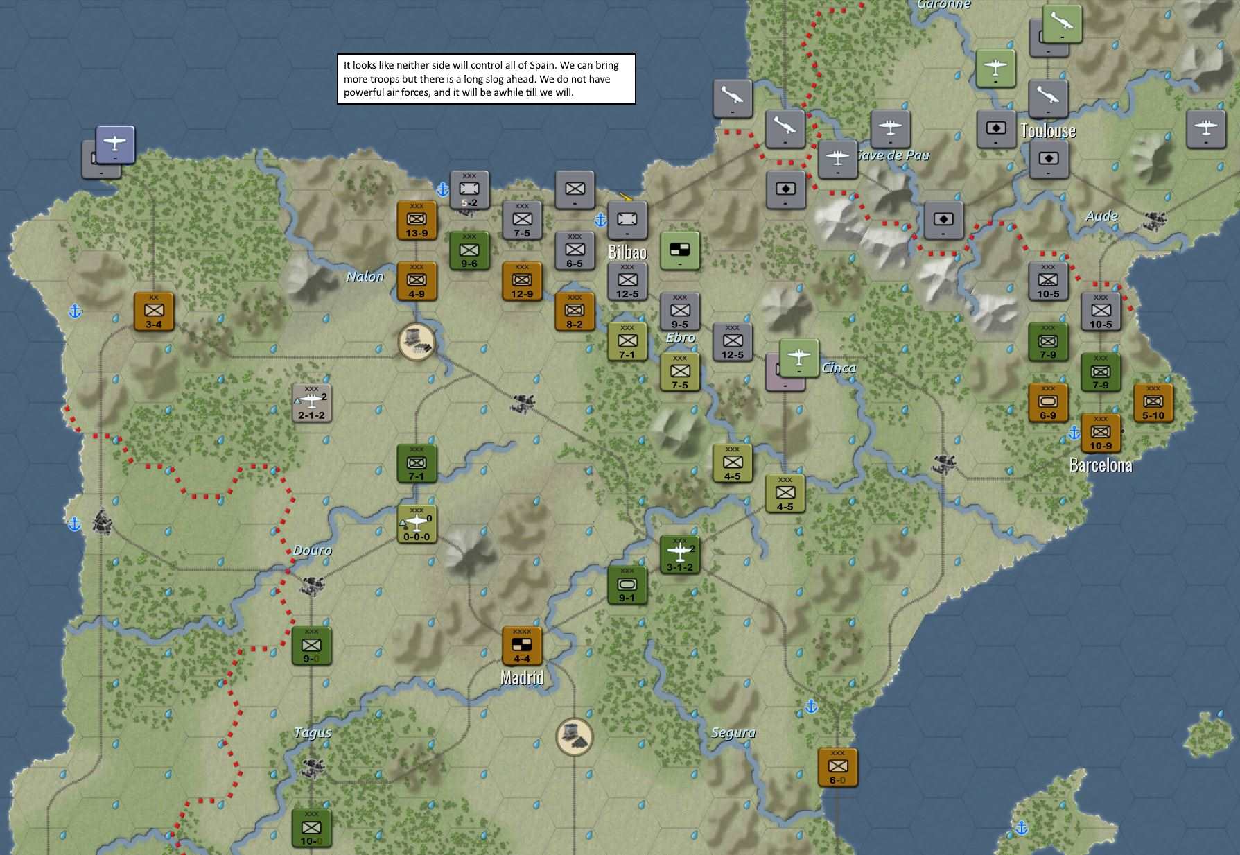
Task: Select the orange 6-9 armored corps
Action: (1048, 403)
